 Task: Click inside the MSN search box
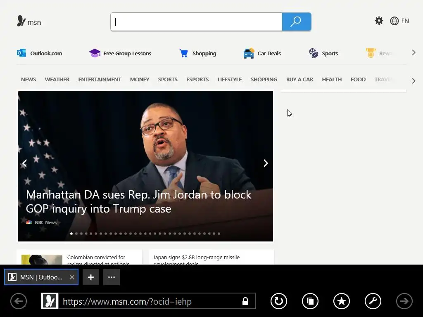(196, 21)
